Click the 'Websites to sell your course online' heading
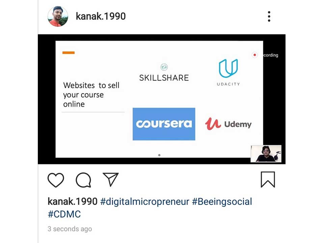The height and width of the screenshot is (243, 324). (91, 94)
